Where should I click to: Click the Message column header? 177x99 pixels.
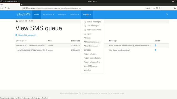tap(113, 41)
